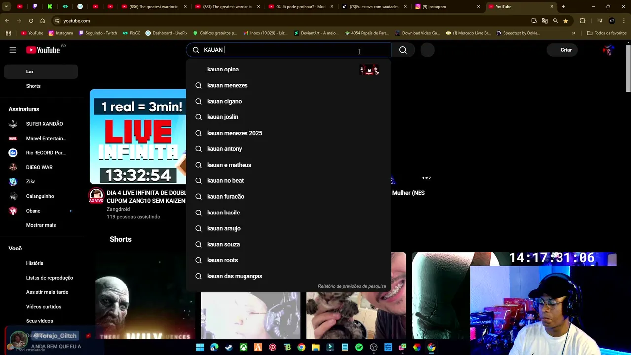Click the kauan opina channel thumbnail
631x355 pixels.
(369, 70)
